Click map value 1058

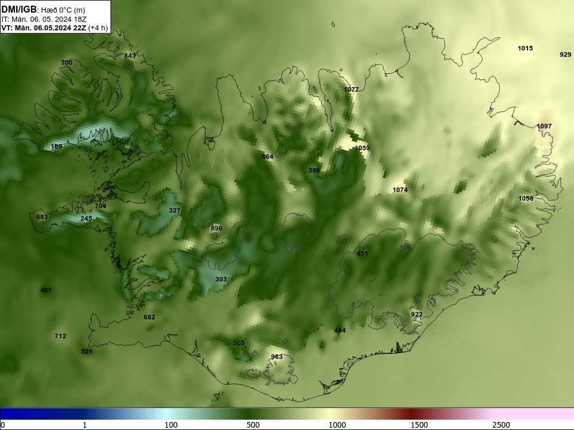click(x=526, y=198)
